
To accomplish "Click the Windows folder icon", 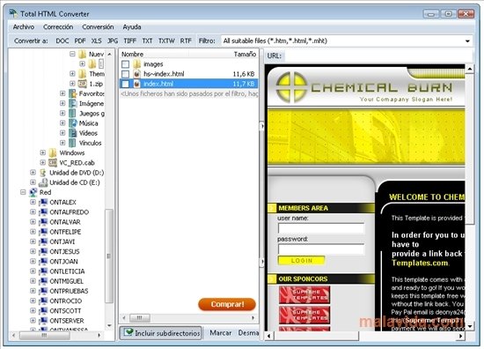I will coord(53,152).
